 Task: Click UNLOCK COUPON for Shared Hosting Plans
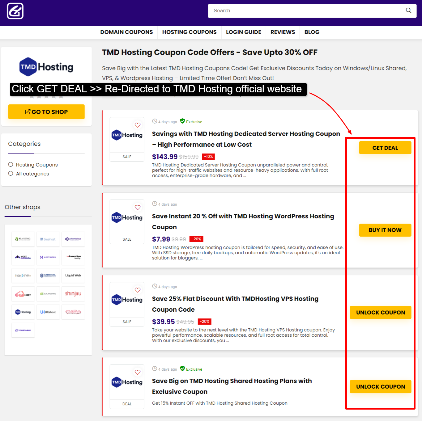point(381,386)
